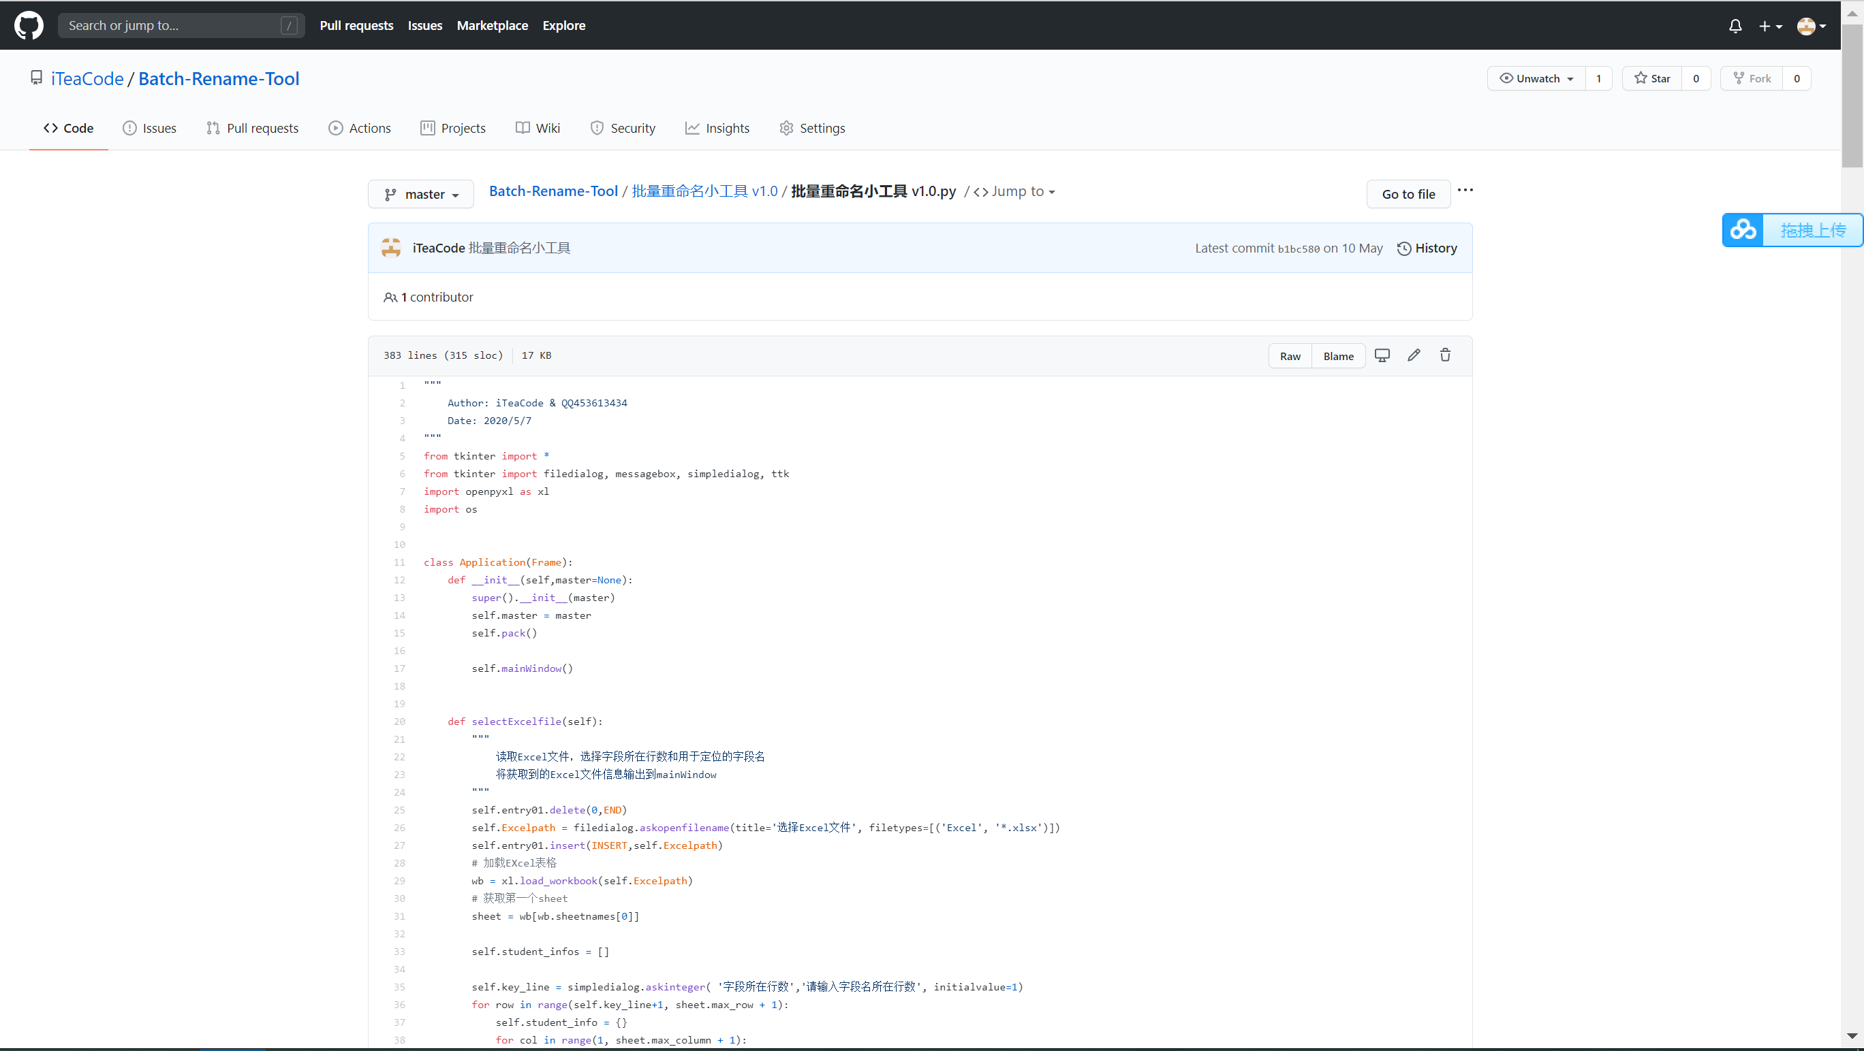
Task: Open desktop view of the file
Action: point(1382,355)
